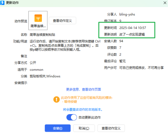Toggle the 自动更新此动作 switch

pyautogui.click(x=72, y=117)
